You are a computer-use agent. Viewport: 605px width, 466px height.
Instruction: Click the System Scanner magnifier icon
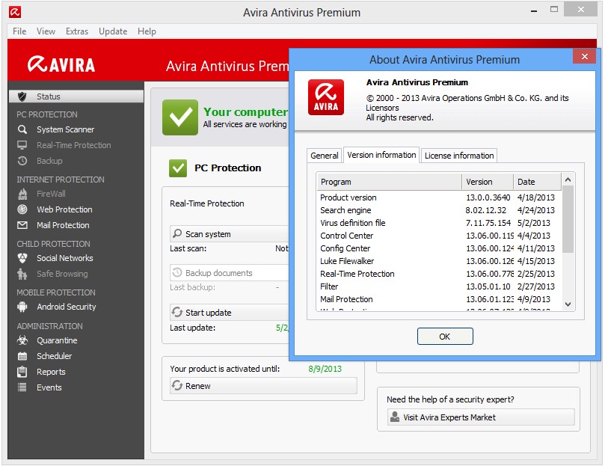coord(22,129)
